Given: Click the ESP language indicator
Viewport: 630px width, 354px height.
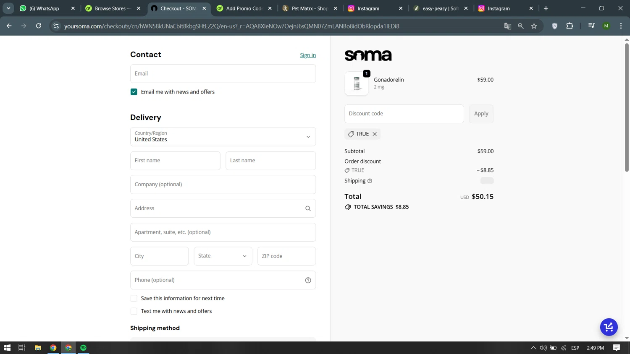Looking at the screenshot, I should coord(575,348).
